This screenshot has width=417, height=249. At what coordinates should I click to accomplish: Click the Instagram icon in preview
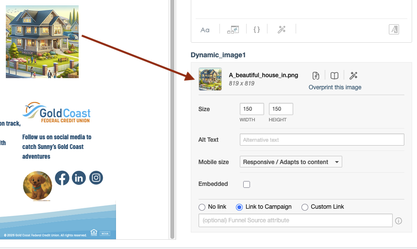pos(96,178)
